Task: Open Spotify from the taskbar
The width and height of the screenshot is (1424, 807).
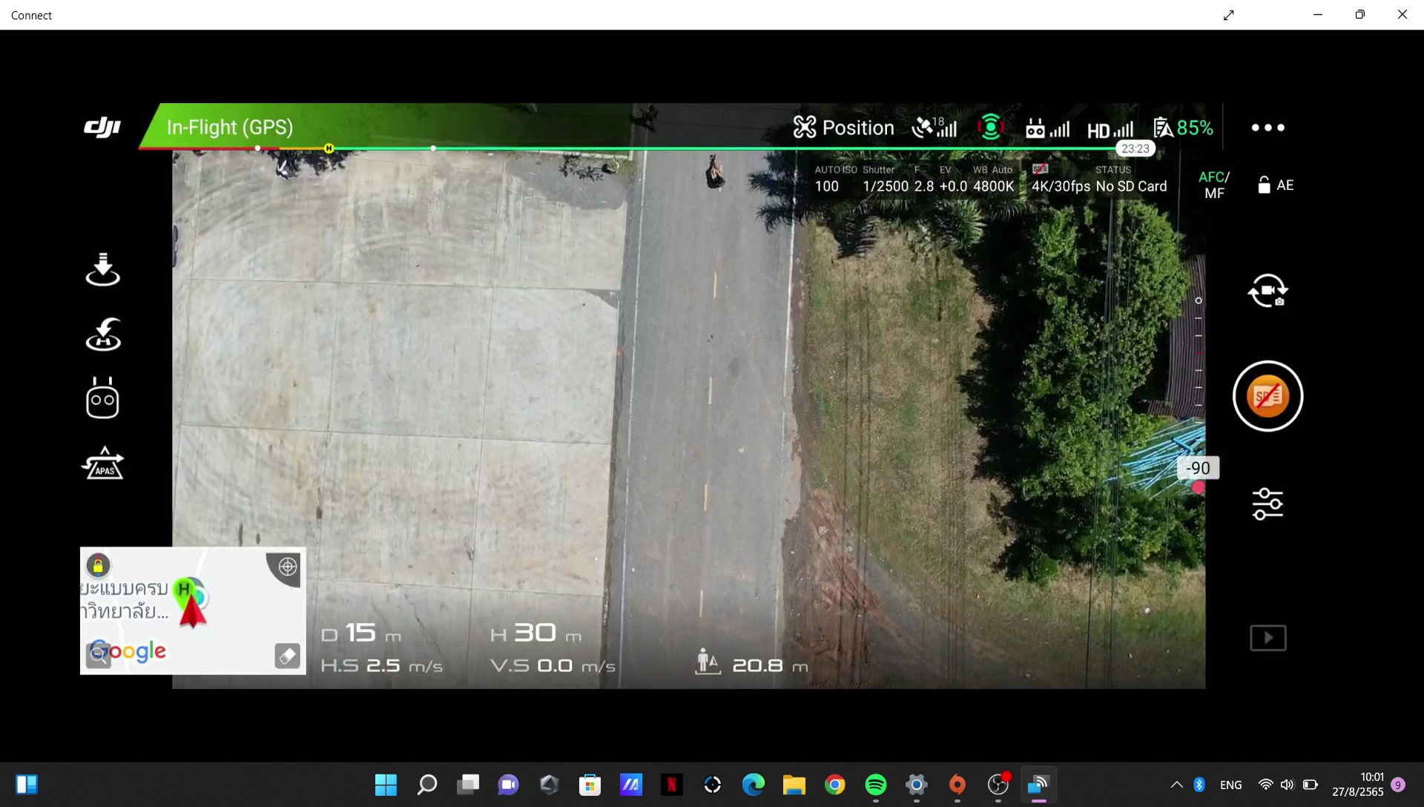Action: pos(875,785)
